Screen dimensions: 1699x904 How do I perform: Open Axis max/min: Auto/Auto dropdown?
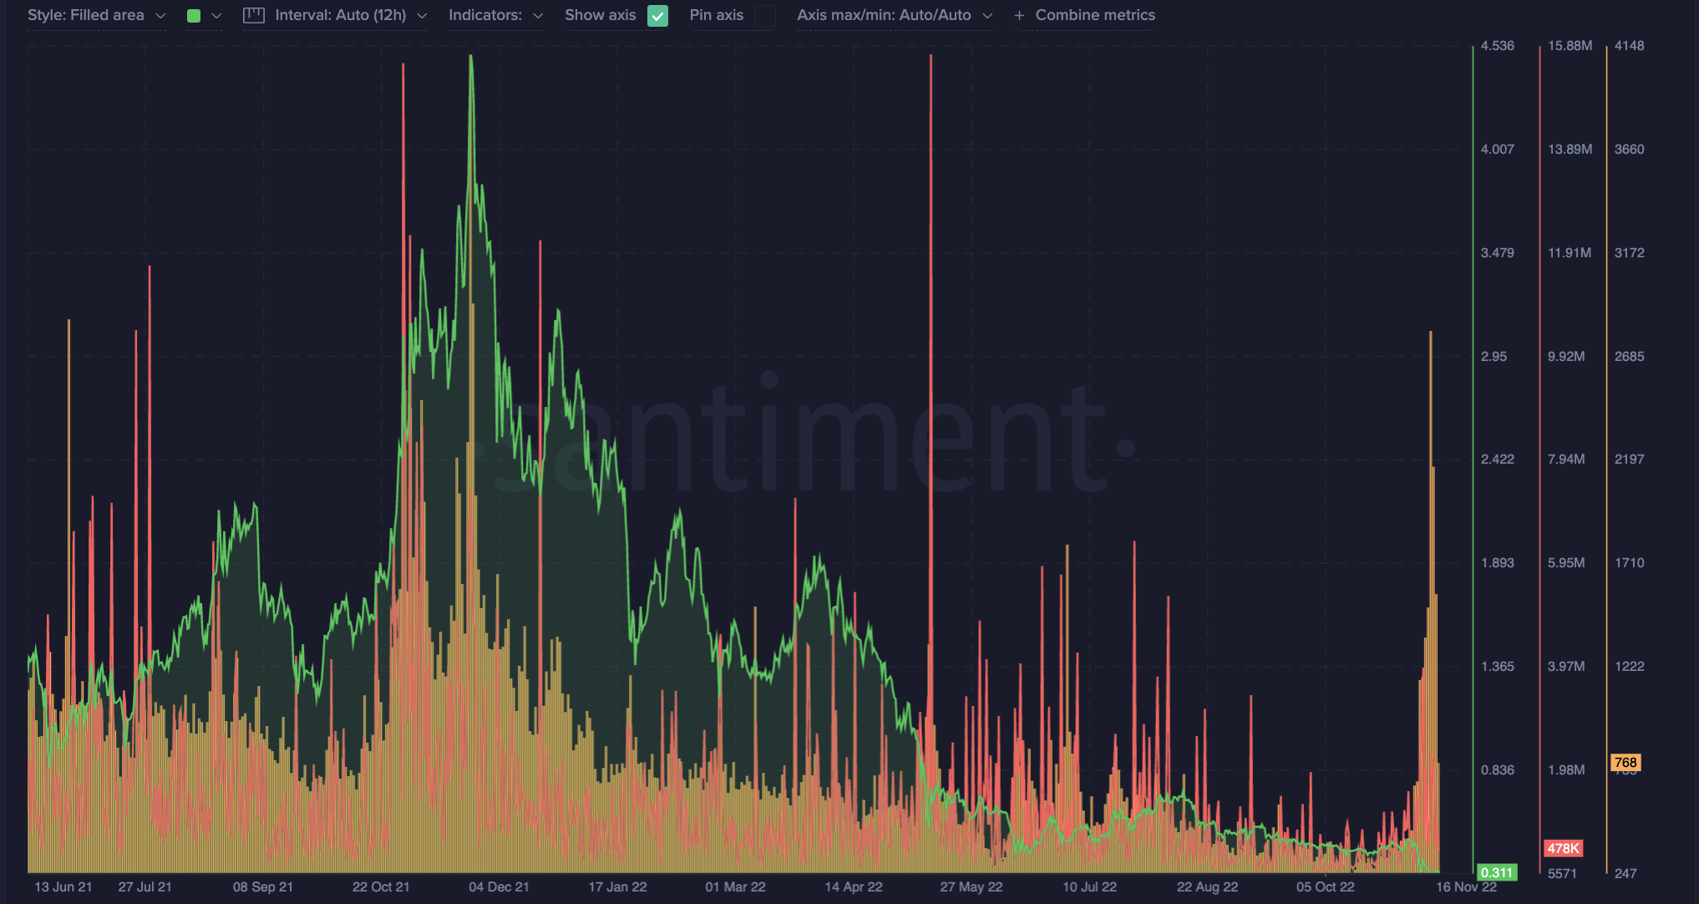tap(895, 15)
